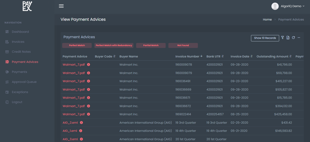This screenshot has height=142, width=310.
Task: Toggle the Partial Match filter tag
Action: click(151, 45)
